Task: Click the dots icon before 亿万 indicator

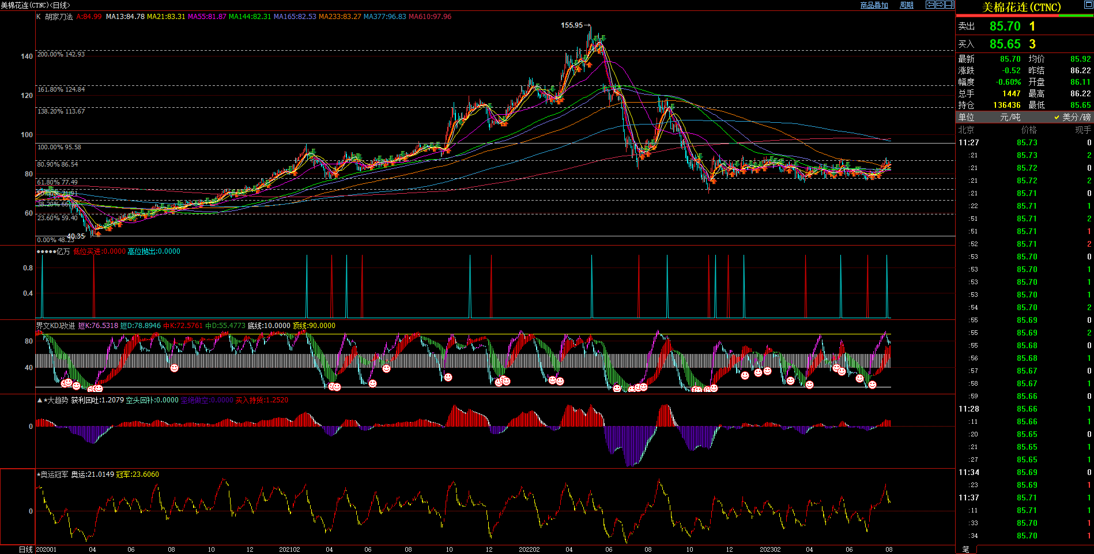Action: coord(46,252)
